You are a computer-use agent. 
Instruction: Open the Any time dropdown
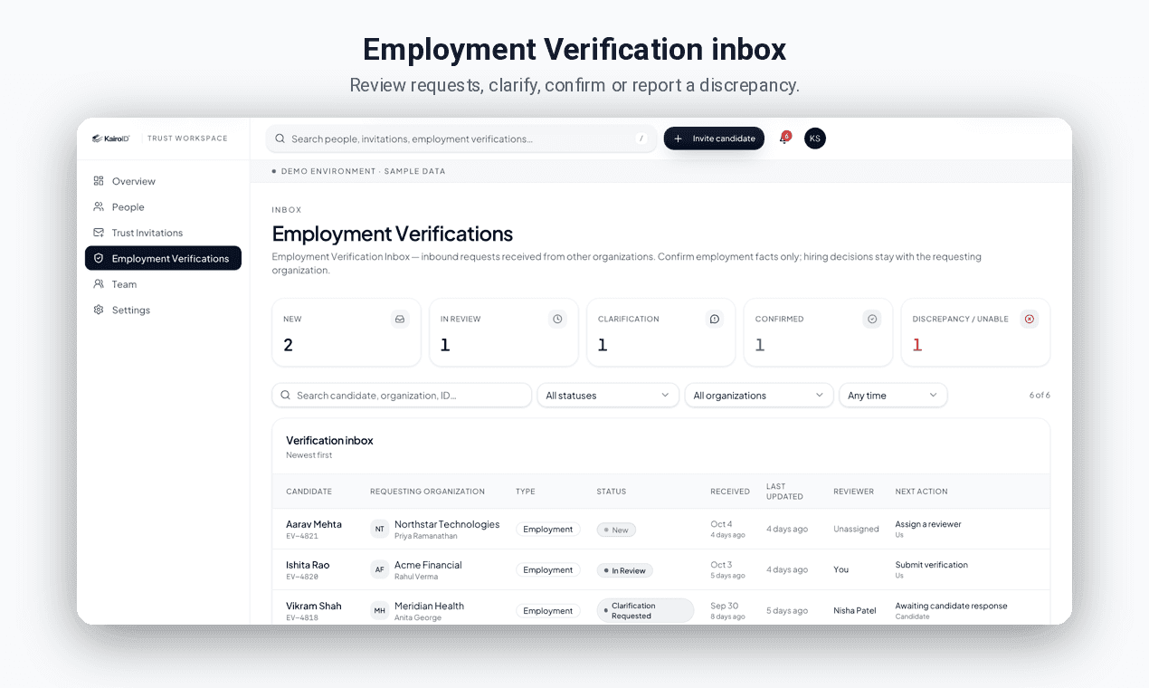pos(893,396)
